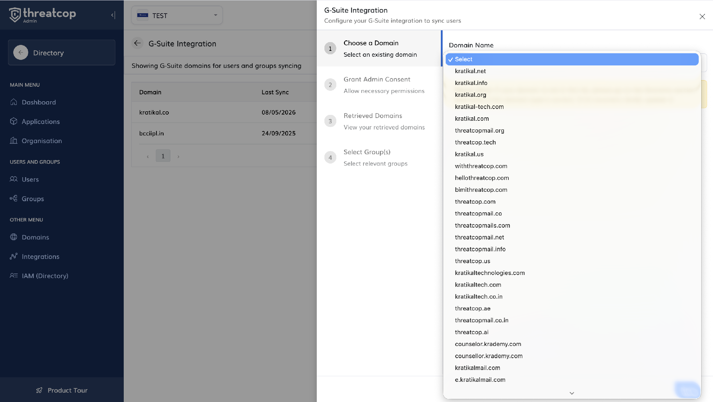Image resolution: width=713 pixels, height=402 pixels.
Task: Click the Last Sync column header
Action: click(275, 92)
